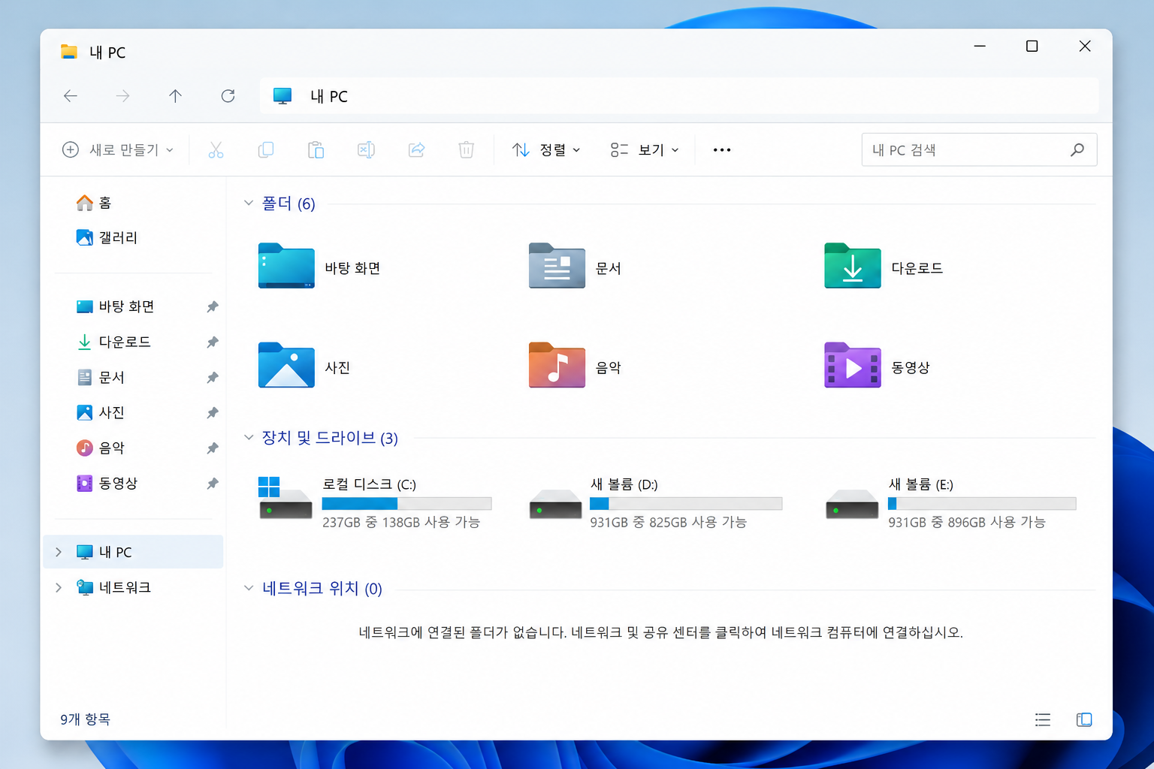Unpin 바탕 화면 using its pin icon
This screenshot has height=769, width=1154.
[213, 306]
